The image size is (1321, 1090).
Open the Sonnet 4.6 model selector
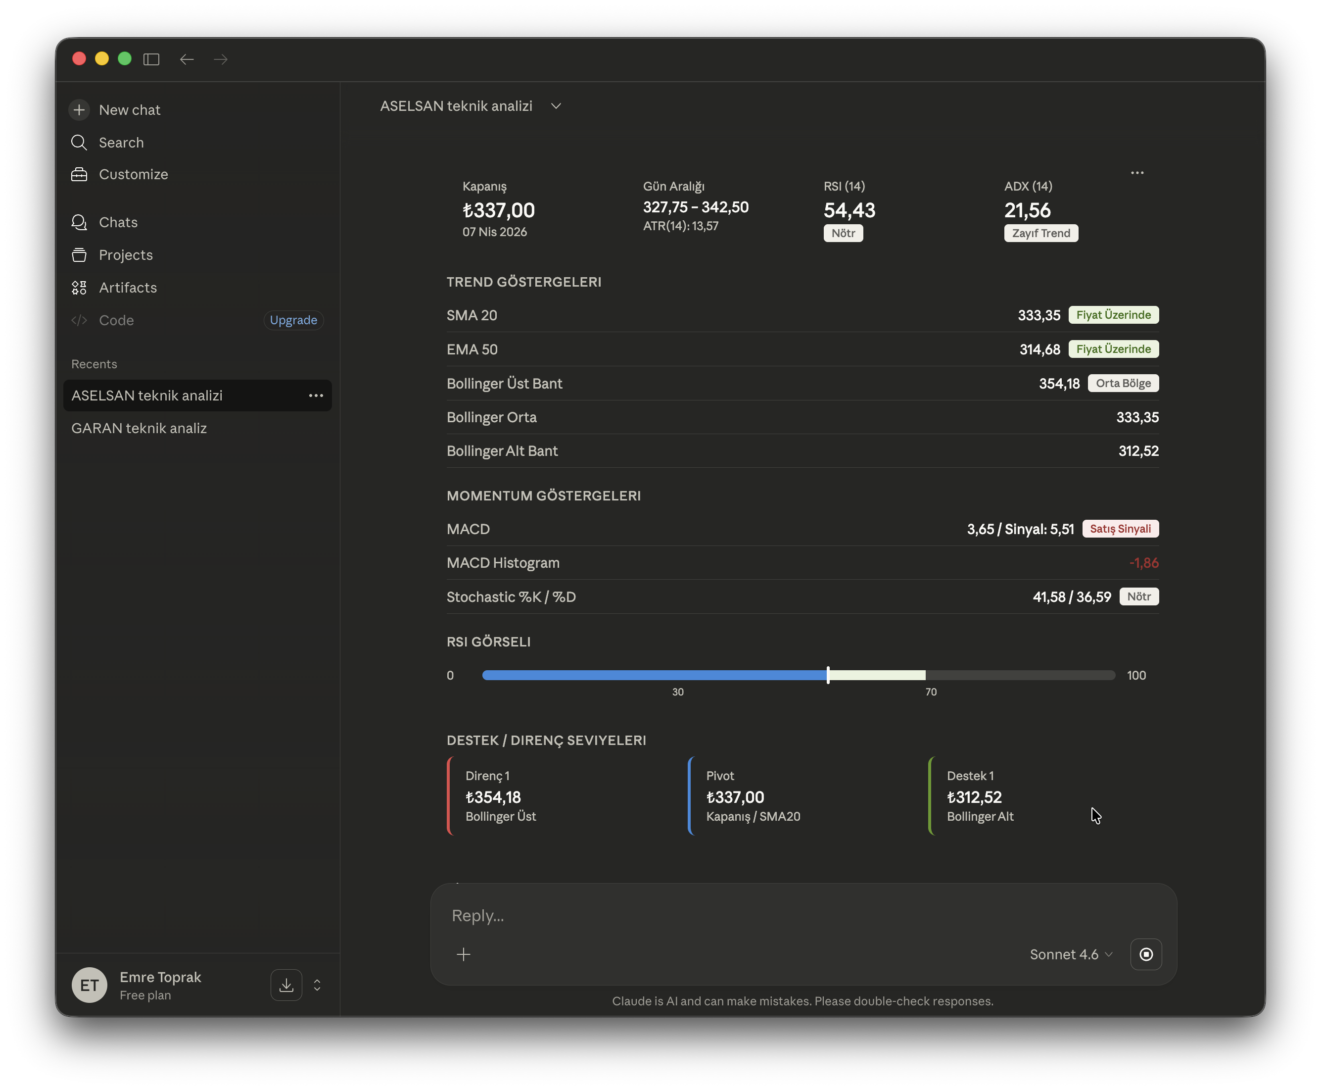click(x=1071, y=954)
